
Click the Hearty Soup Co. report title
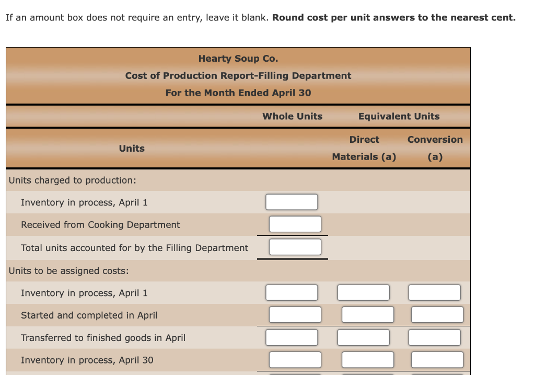pos(238,58)
